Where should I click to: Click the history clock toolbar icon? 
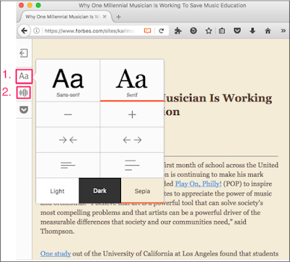tap(194, 31)
